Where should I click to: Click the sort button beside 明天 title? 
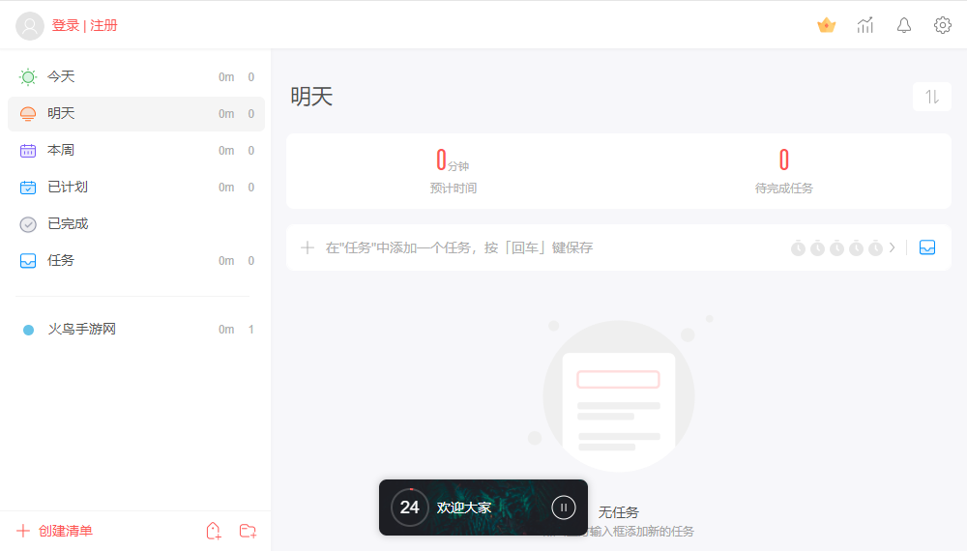pyautogui.click(x=932, y=97)
